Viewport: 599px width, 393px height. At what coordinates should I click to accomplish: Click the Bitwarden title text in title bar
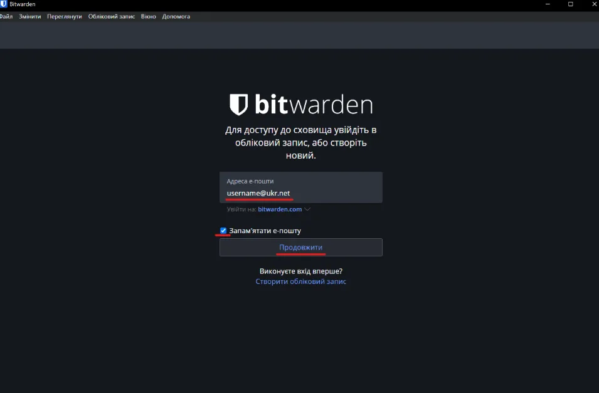point(23,4)
